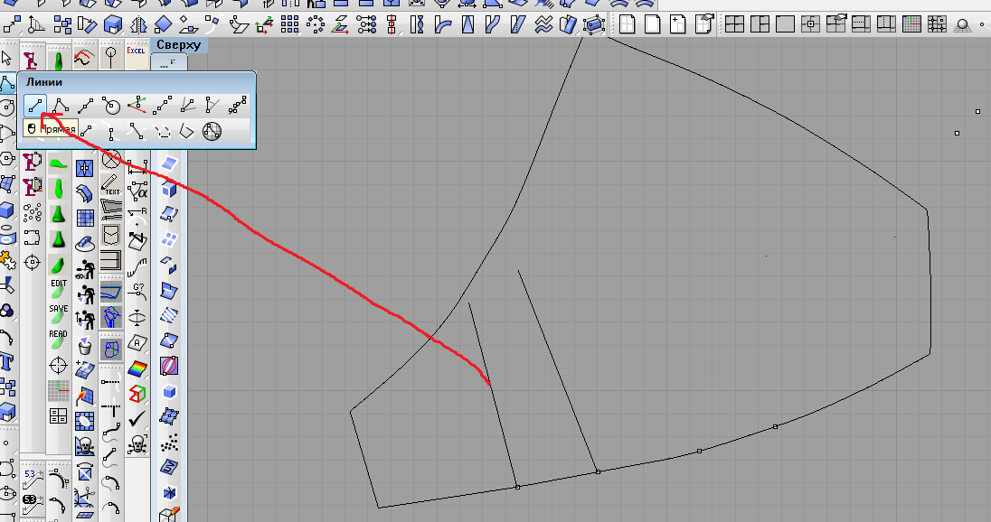Screen dimensions: 991x522
Task: Click the skull on blue grid icon
Action: pyautogui.click(x=85, y=446)
